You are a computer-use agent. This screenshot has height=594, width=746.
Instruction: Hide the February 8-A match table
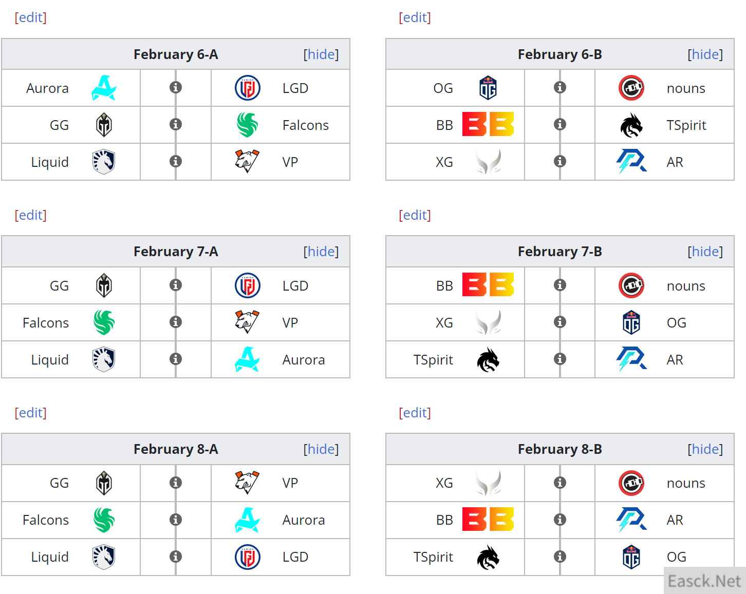[321, 449]
